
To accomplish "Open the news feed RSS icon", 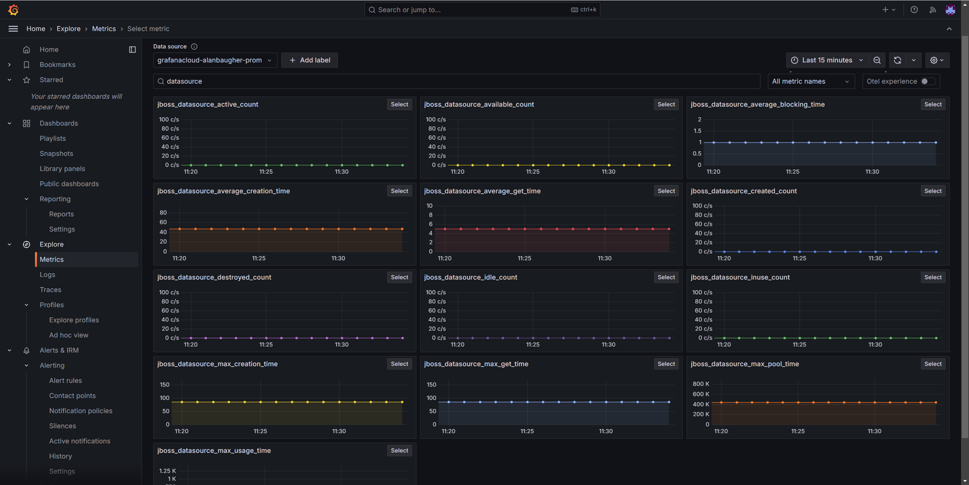I will [x=932, y=10].
